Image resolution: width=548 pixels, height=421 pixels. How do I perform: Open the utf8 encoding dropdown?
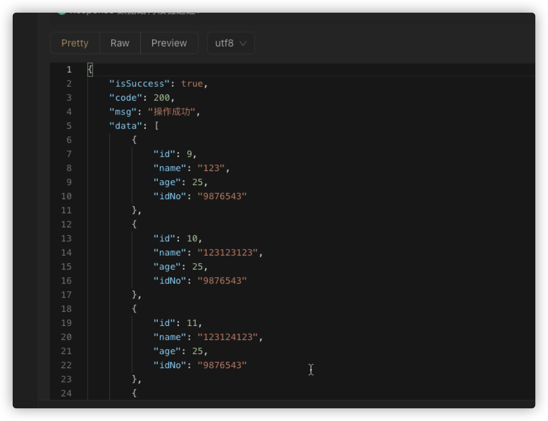pos(231,43)
